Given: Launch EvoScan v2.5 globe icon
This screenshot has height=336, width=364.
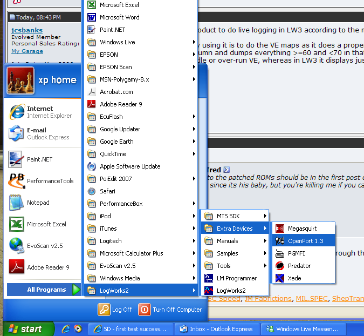Looking at the screenshot, I should pos(16,246).
